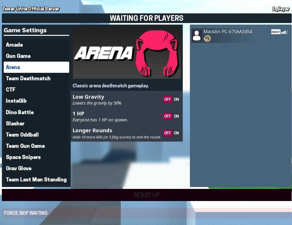Viewport: 292px width, 225px height.
Task: Click 'Everyone has 1 HP on spawn.' text
Action: (x=100, y=120)
